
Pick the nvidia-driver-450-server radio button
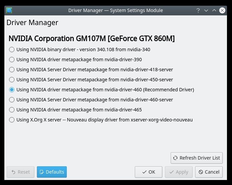click(x=12, y=80)
